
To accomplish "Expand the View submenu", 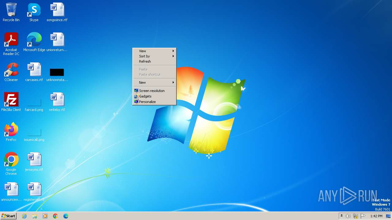I will click(x=154, y=51).
